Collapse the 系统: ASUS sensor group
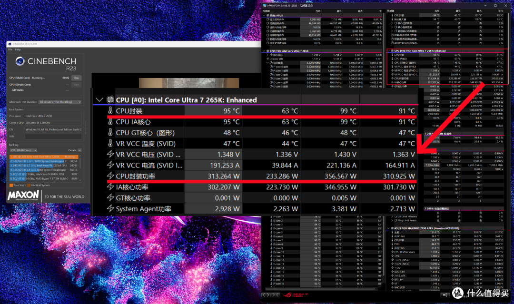This screenshot has width=514, height=304. coord(264,15)
